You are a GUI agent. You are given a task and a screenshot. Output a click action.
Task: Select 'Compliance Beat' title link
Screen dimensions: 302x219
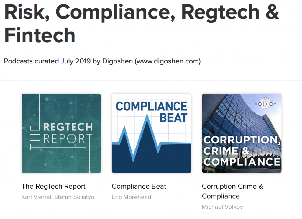(139, 186)
